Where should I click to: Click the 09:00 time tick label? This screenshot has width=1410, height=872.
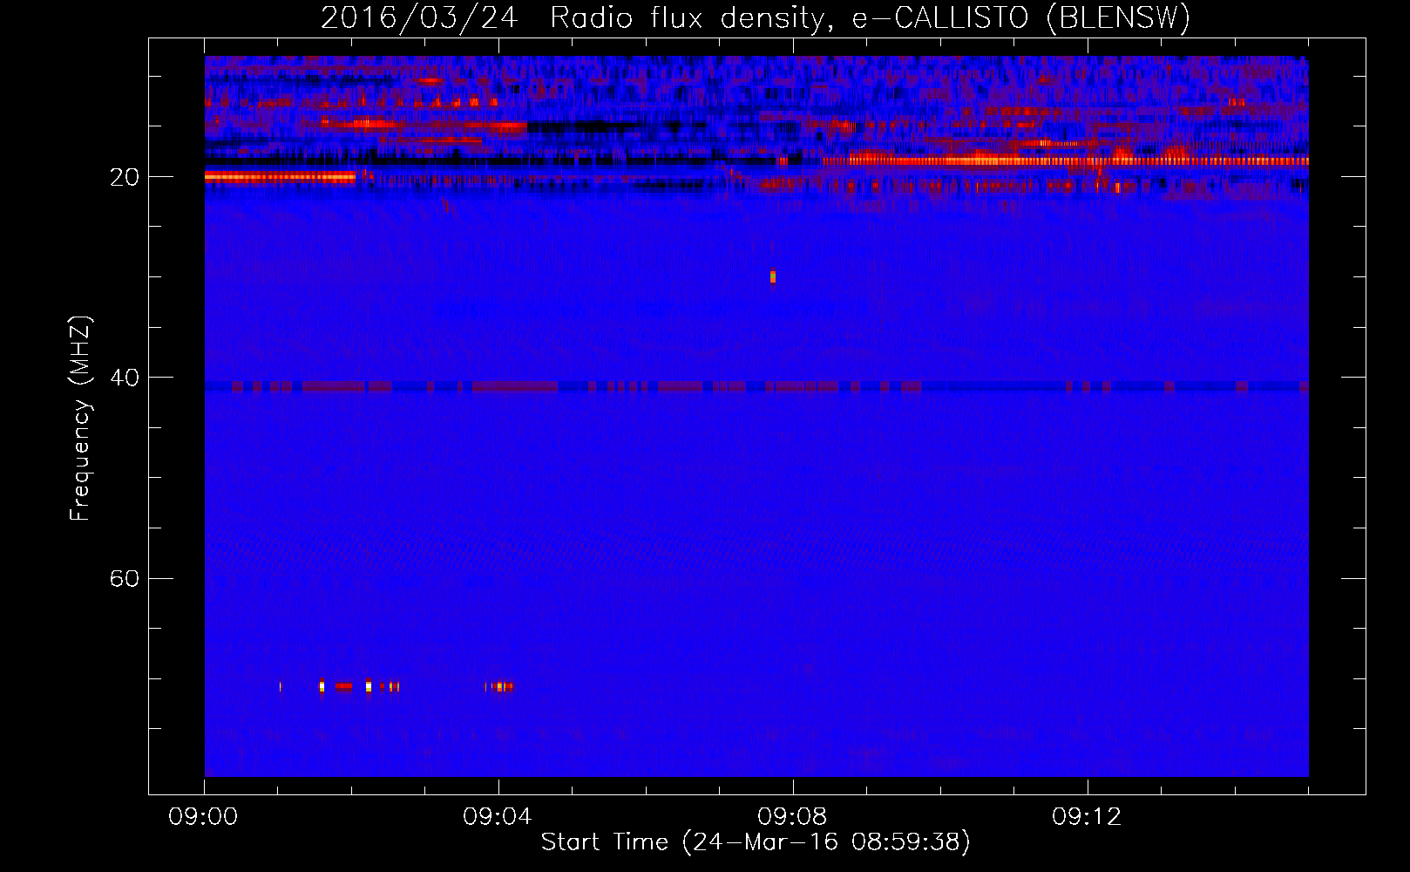pos(203,817)
